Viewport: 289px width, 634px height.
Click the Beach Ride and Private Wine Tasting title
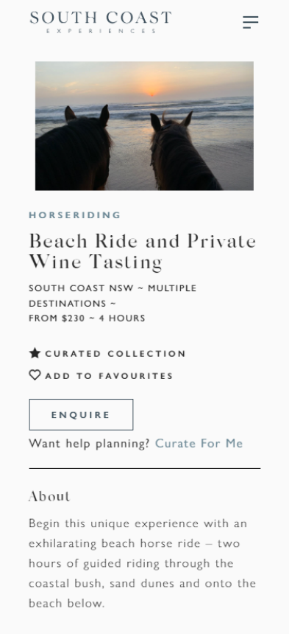coord(142,251)
